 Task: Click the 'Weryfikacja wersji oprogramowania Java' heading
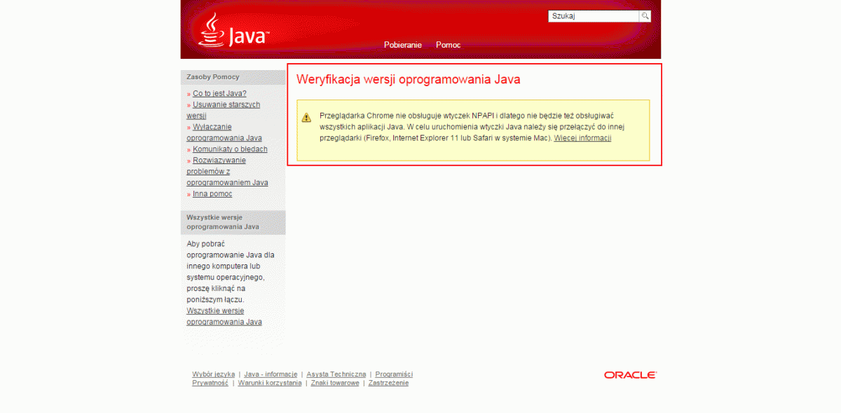pyautogui.click(x=408, y=80)
